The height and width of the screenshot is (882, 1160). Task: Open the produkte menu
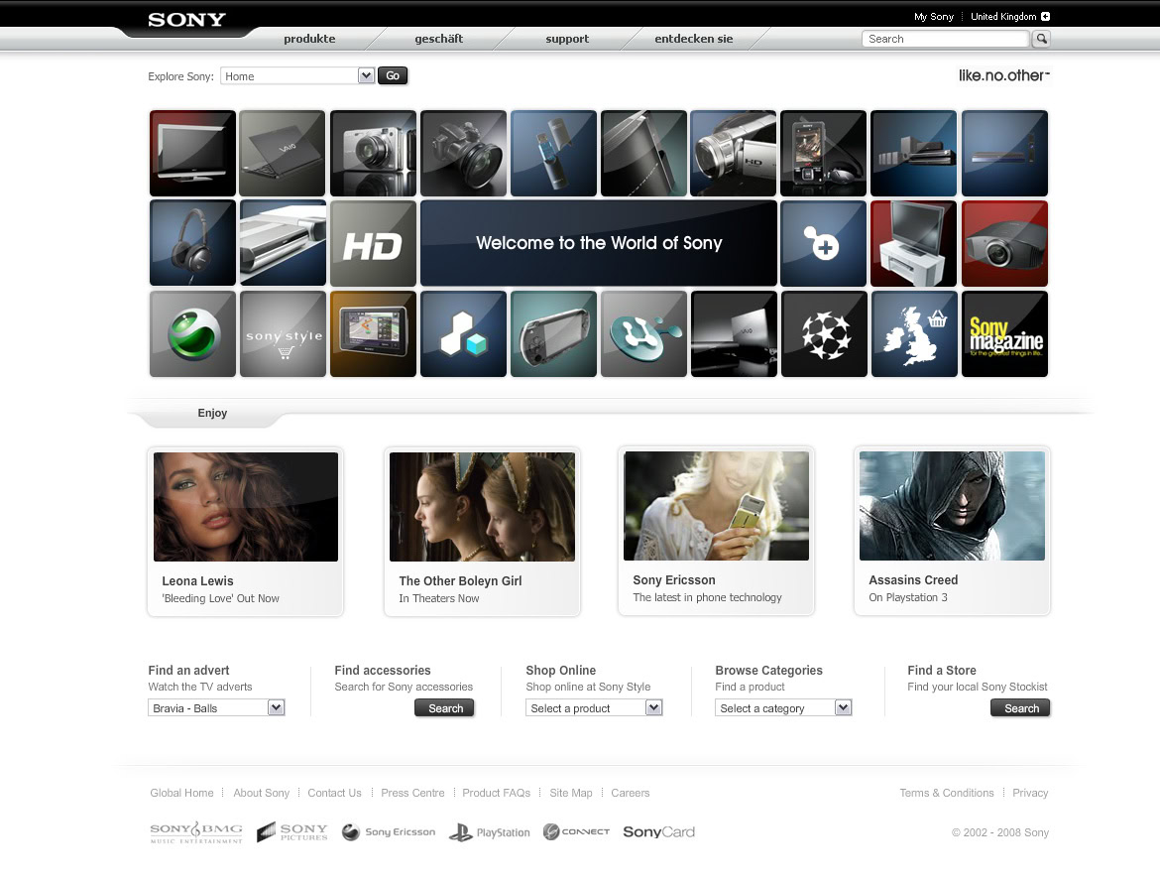309,39
